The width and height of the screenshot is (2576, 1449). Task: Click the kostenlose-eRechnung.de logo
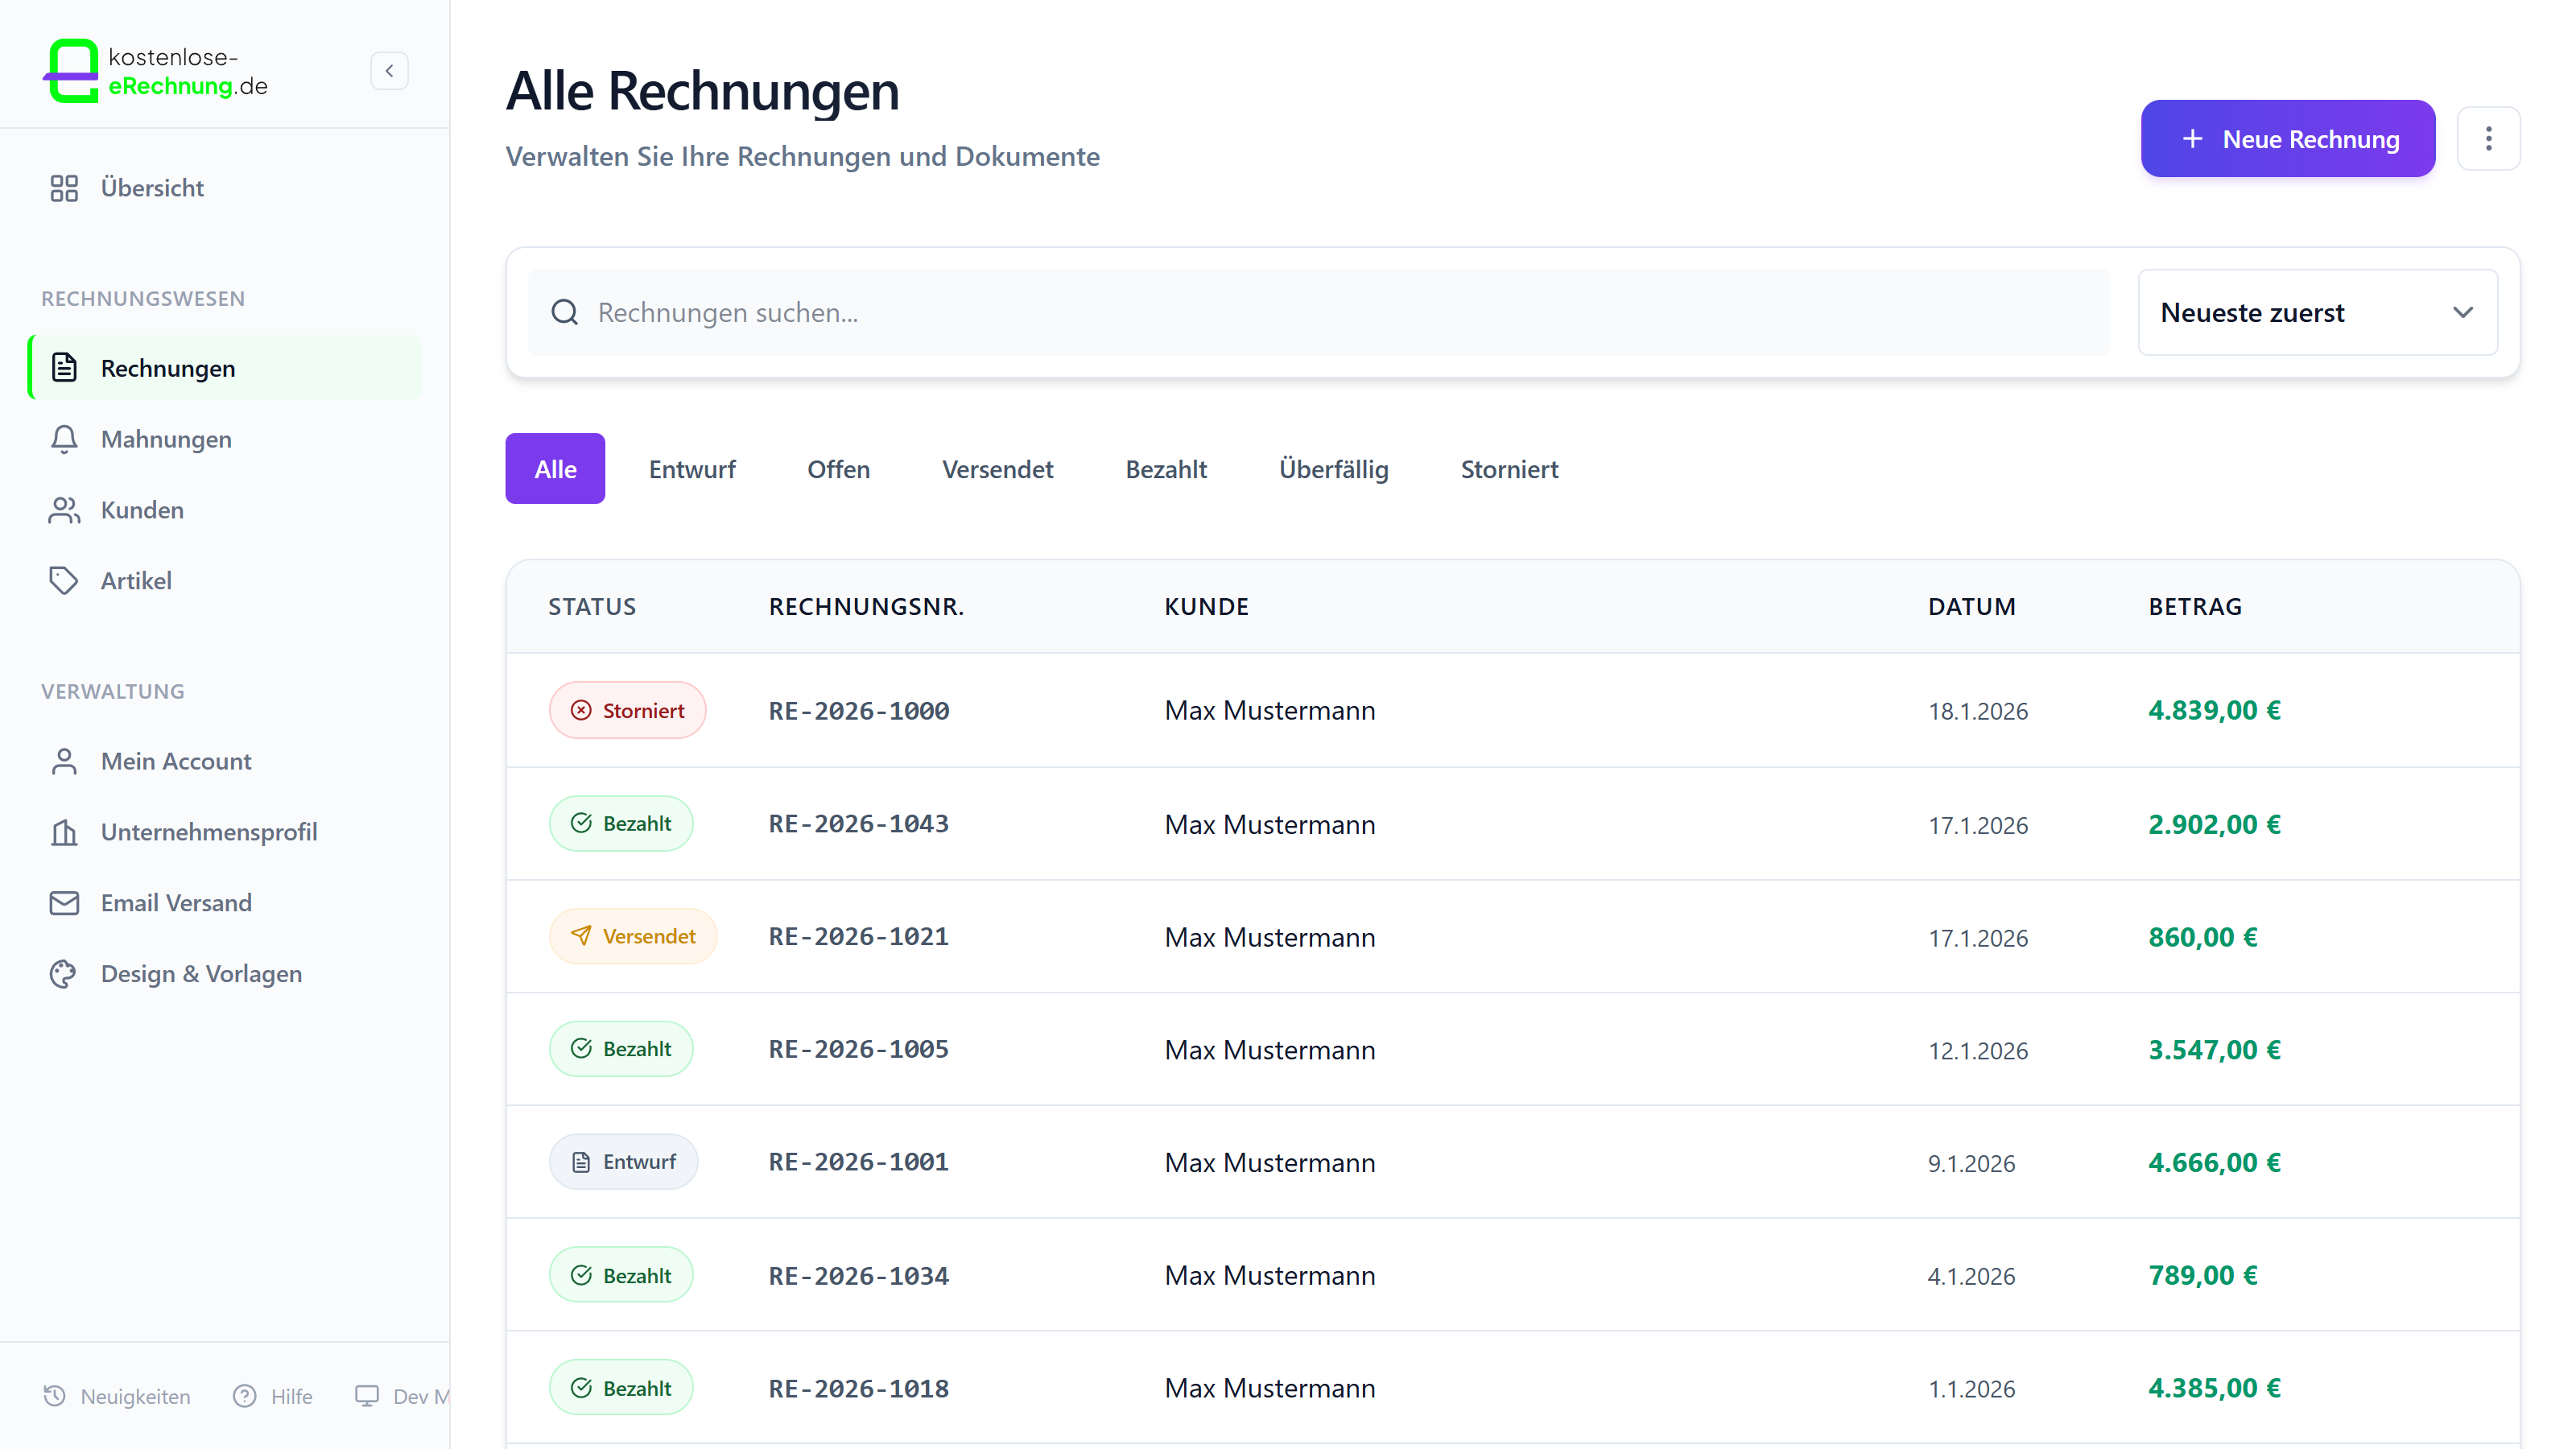click(x=155, y=70)
